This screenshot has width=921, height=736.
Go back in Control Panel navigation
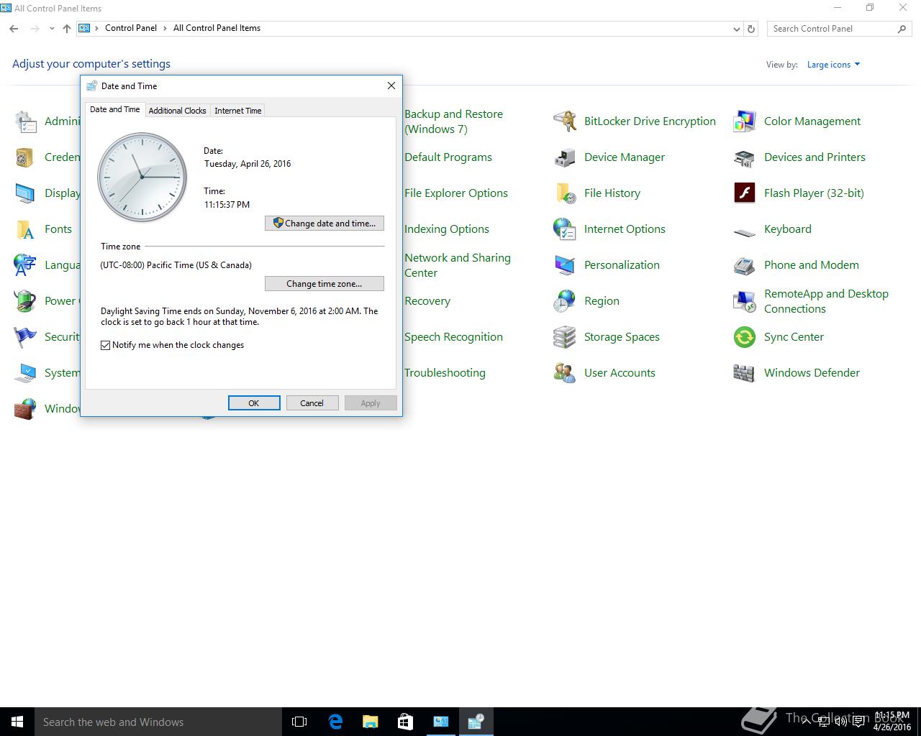(14, 29)
